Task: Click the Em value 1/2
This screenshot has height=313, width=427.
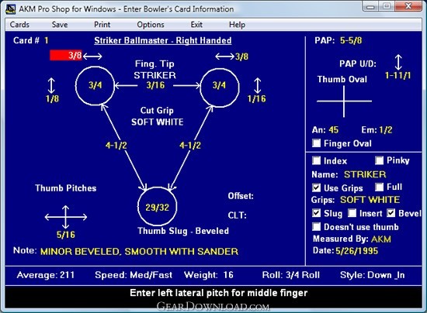Action: [x=386, y=130]
